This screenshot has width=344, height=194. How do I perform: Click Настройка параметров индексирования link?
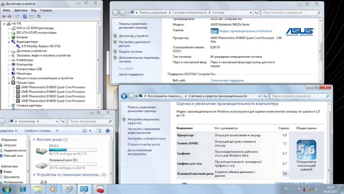coord(144,131)
